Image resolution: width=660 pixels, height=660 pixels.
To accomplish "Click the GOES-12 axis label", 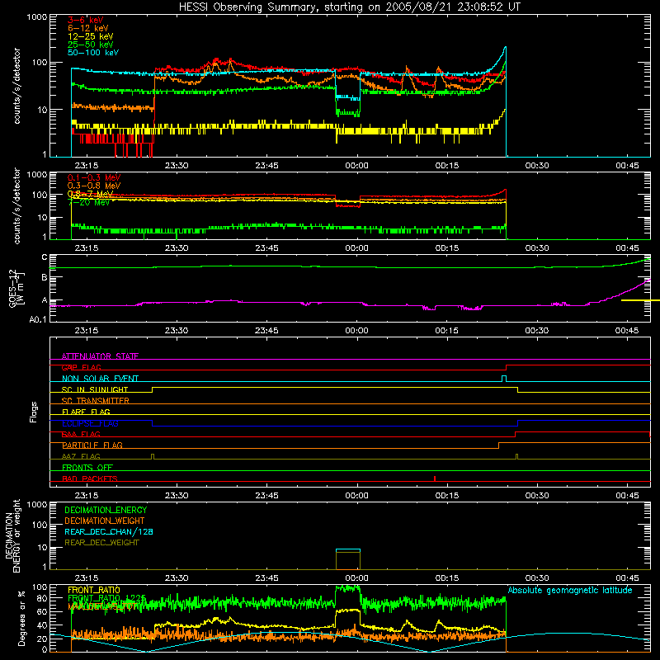I will [12, 288].
